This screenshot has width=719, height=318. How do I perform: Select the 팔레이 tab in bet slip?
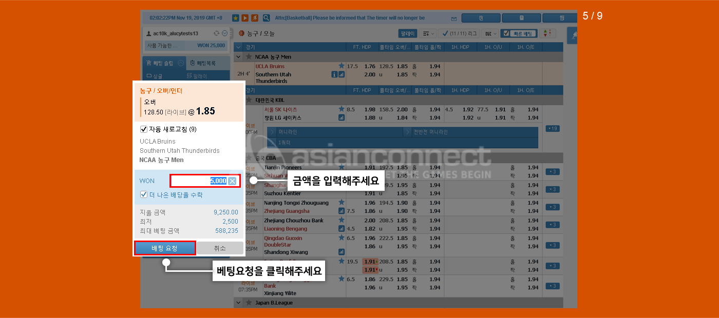[x=197, y=76]
